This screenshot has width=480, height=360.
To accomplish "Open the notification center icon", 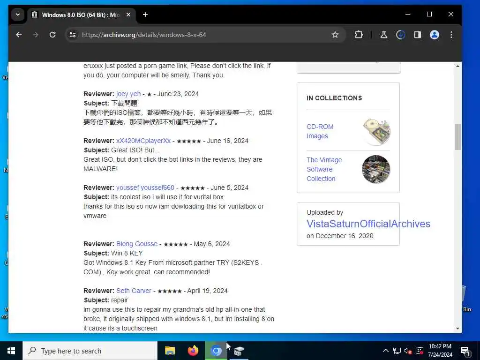I will [x=465, y=351].
